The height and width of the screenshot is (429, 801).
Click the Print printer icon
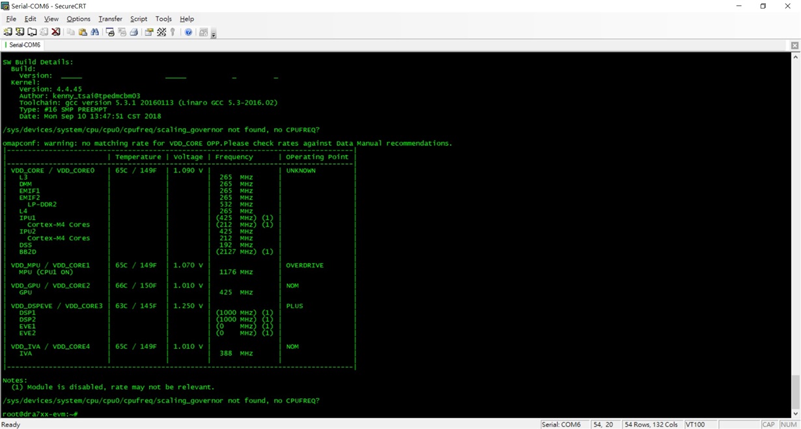tap(134, 32)
